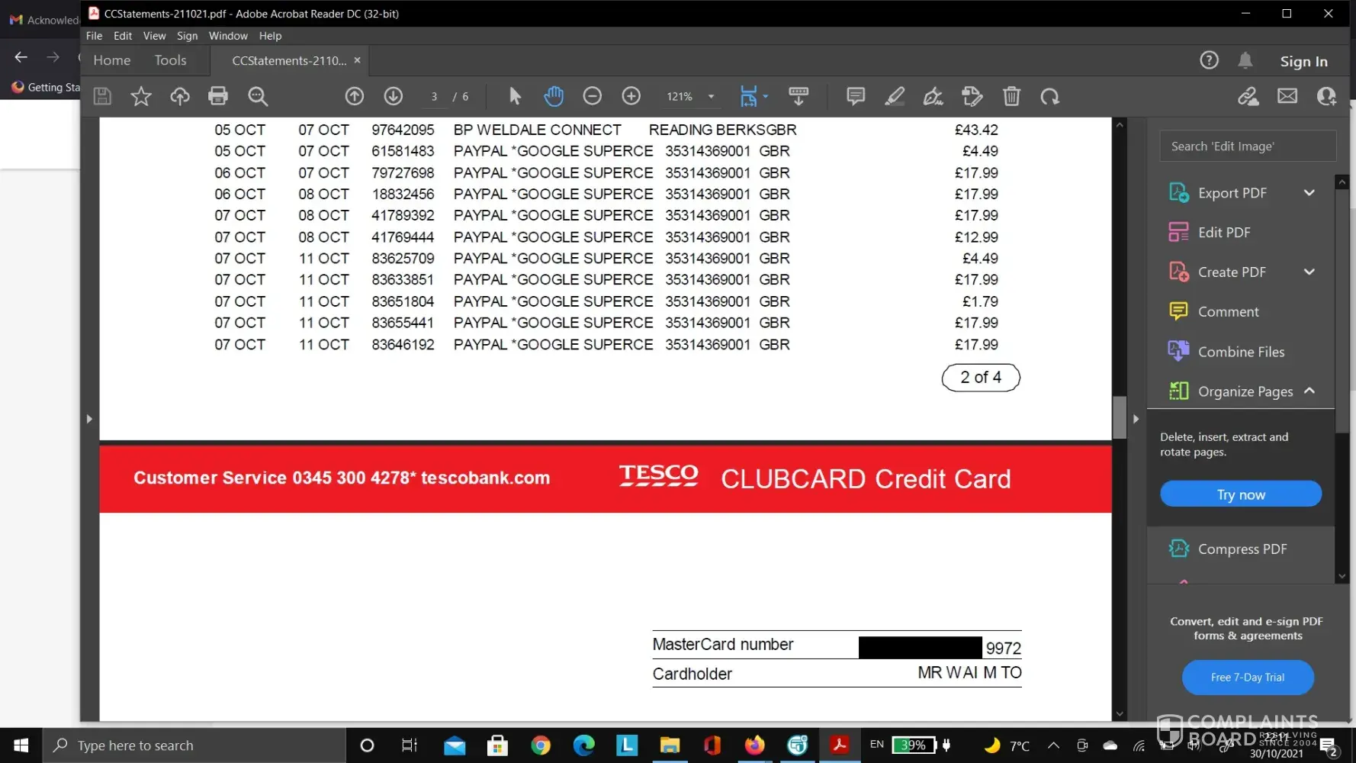Delete the page with trash icon
1356x763 pixels.
[x=1011, y=96]
